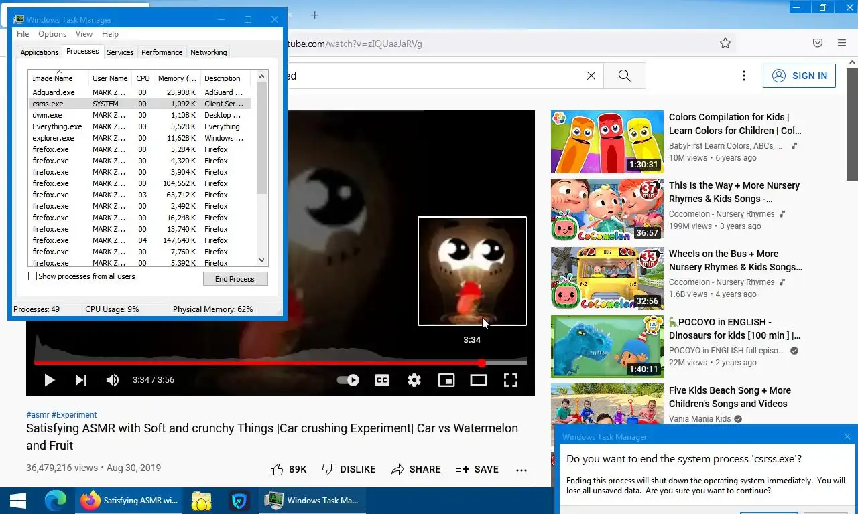Clear the YouTube search box

[x=591, y=76]
